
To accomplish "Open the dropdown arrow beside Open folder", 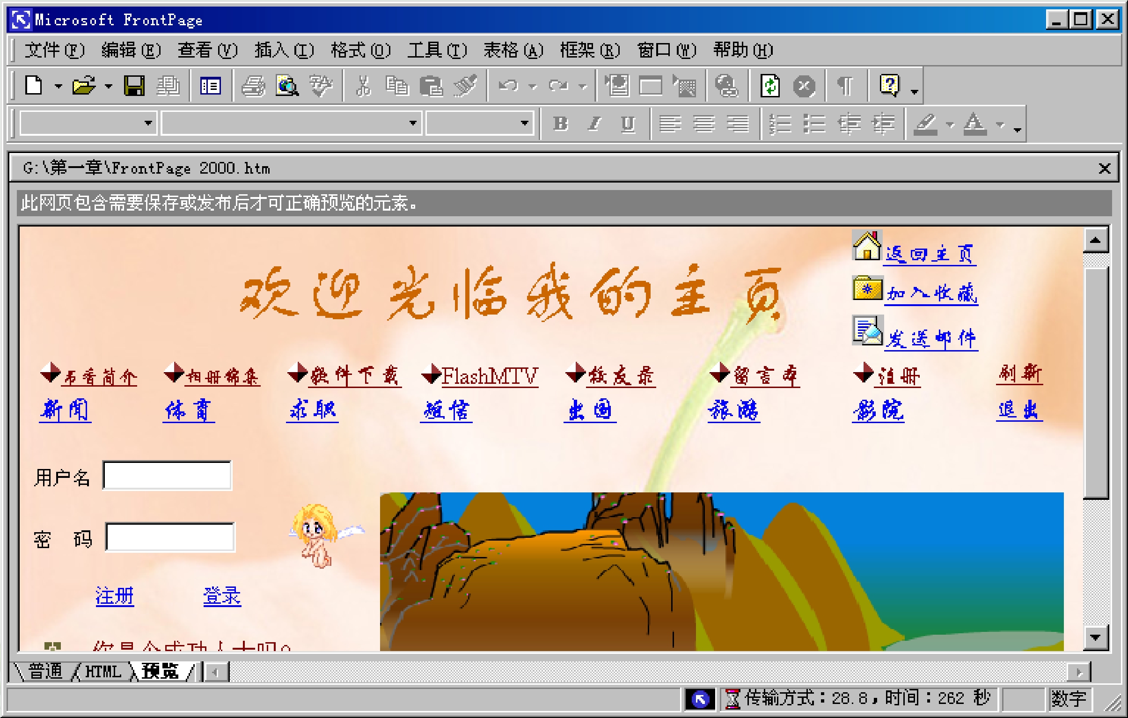I will [x=108, y=86].
